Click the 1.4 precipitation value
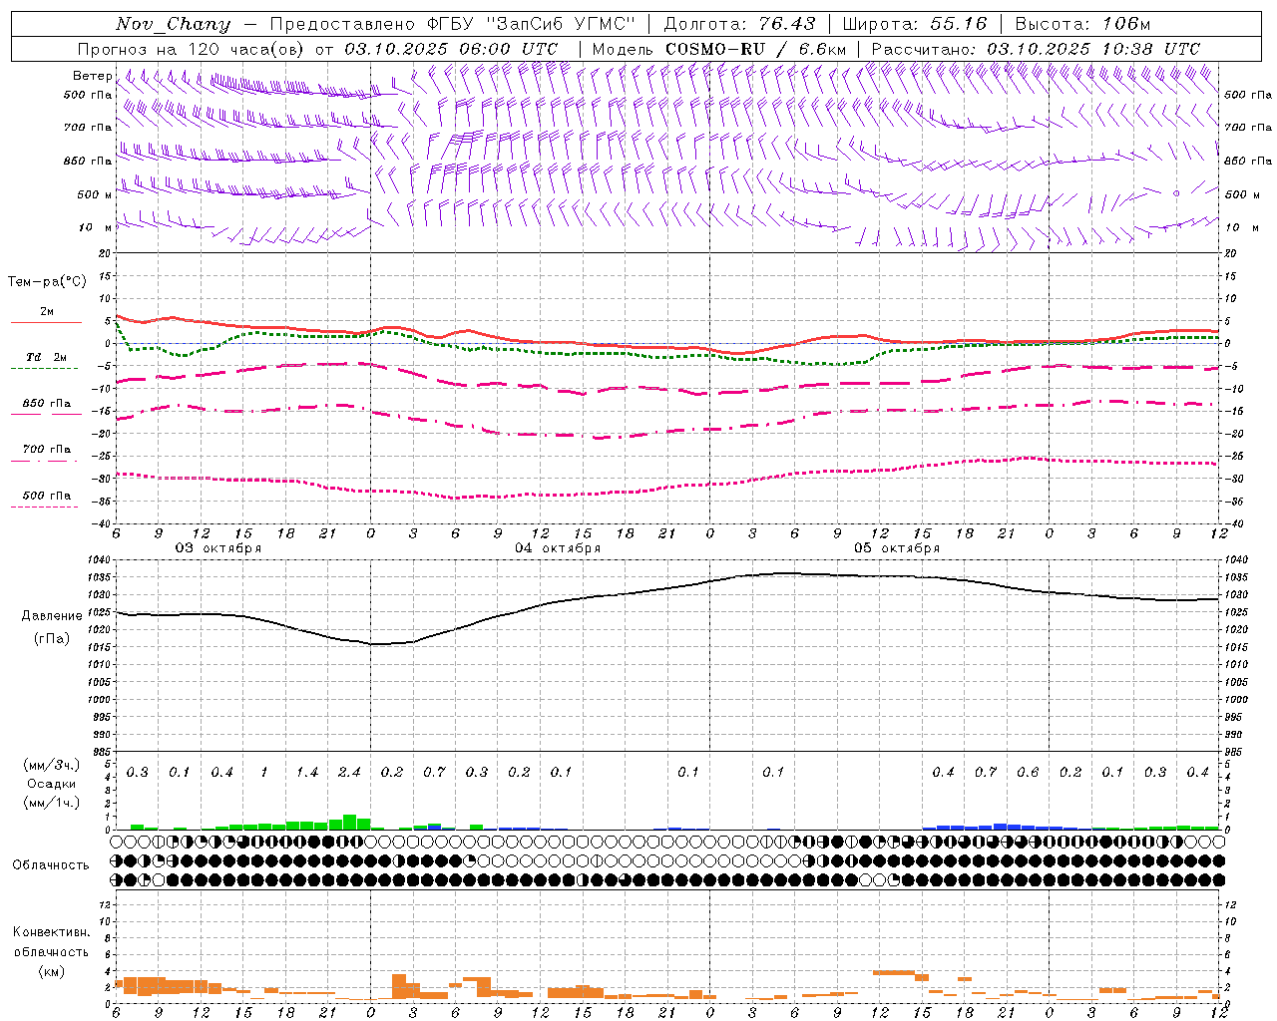 point(307,773)
